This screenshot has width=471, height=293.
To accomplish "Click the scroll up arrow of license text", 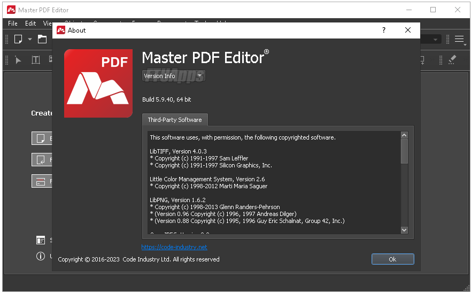I will pos(404,135).
